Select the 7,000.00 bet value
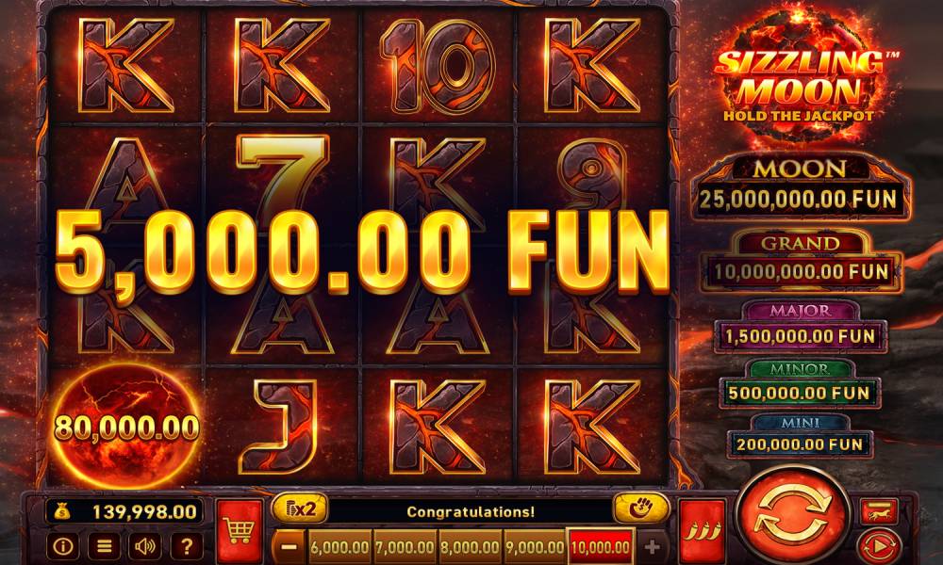This screenshot has height=565, width=943. point(405,547)
